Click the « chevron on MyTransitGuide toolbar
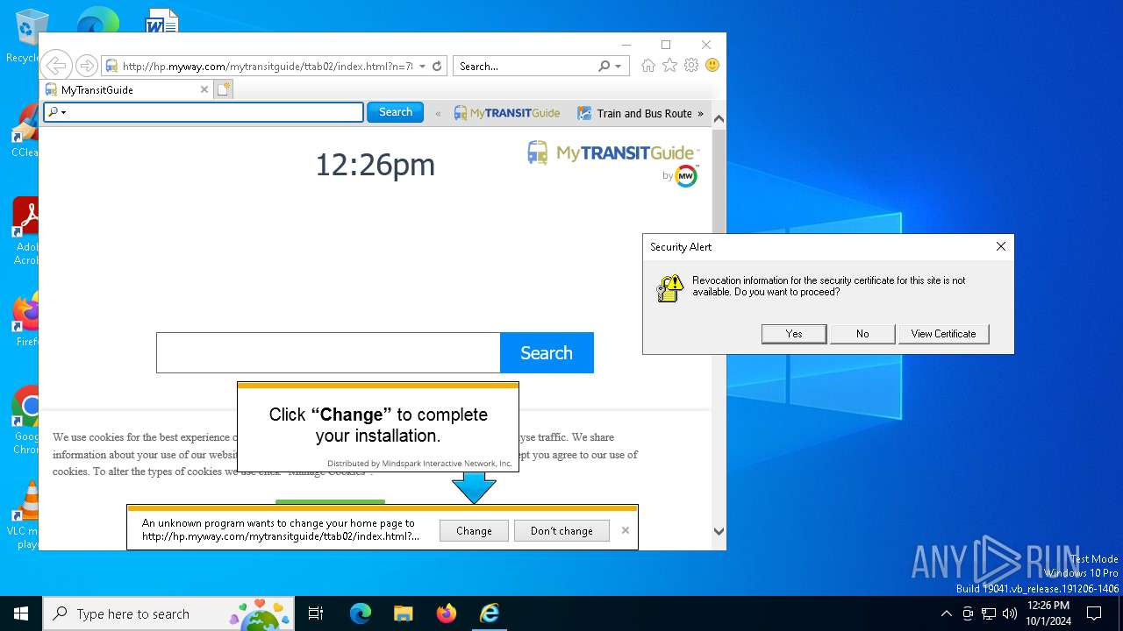The width and height of the screenshot is (1123, 631). (439, 113)
